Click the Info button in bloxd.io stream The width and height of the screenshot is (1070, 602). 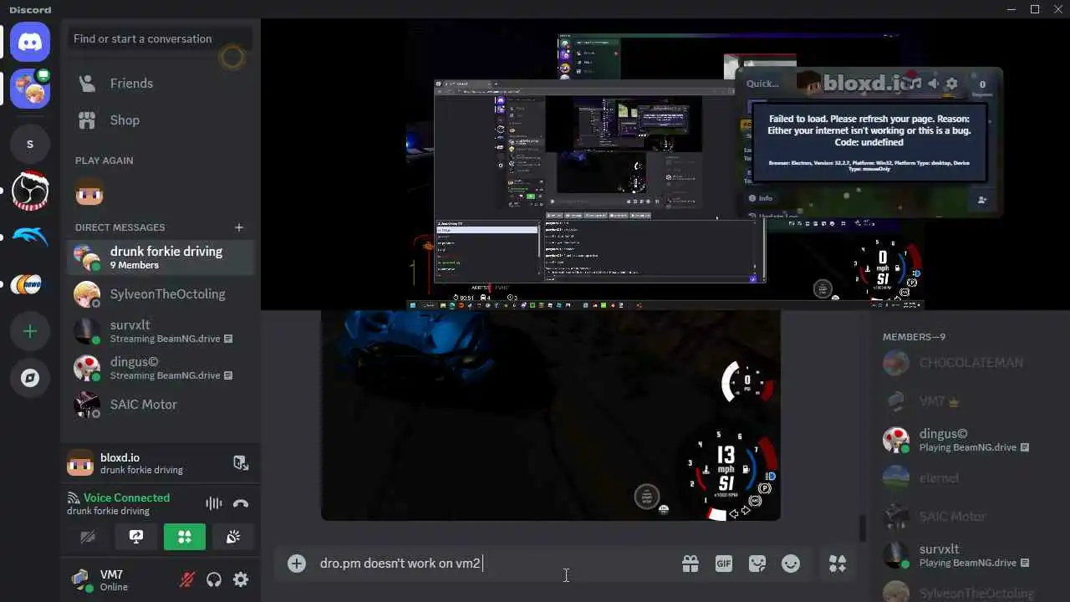coord(761,198)
